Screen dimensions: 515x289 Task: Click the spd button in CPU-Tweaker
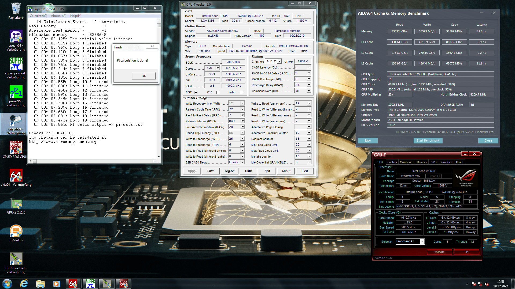pos(267,171)
